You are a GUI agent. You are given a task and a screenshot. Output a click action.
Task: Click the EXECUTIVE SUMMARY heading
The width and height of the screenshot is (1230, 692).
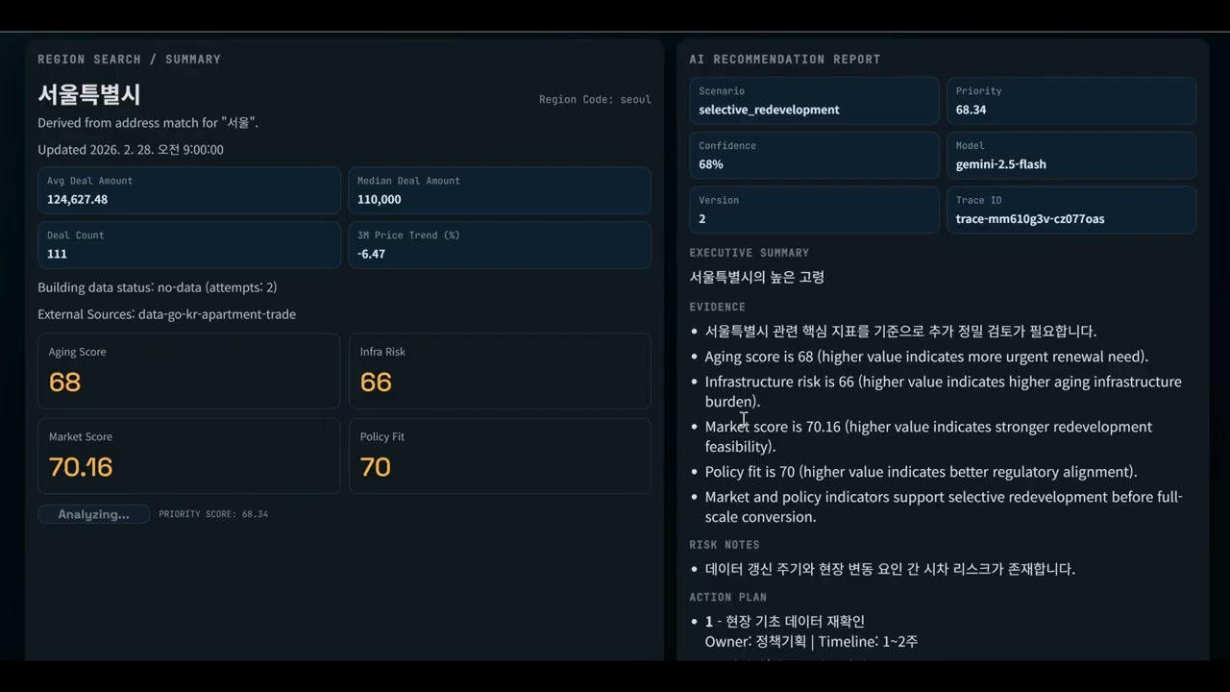[750, 253]
